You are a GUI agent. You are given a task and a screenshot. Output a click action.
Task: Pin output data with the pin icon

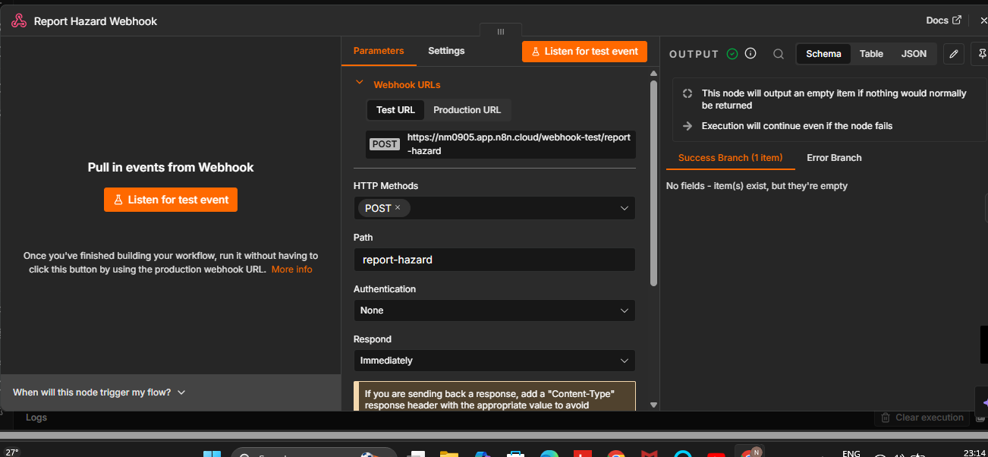click(981, 54)
